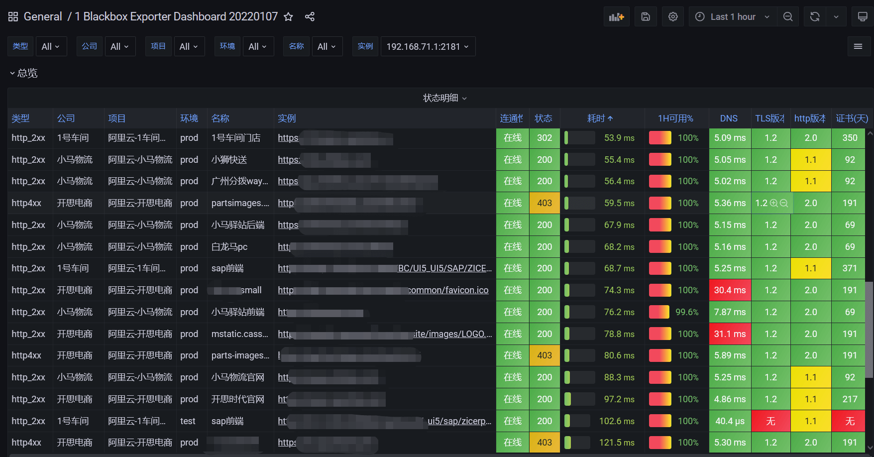
Task: Cycle view mode monitor icon
Action: coord(863,17)
